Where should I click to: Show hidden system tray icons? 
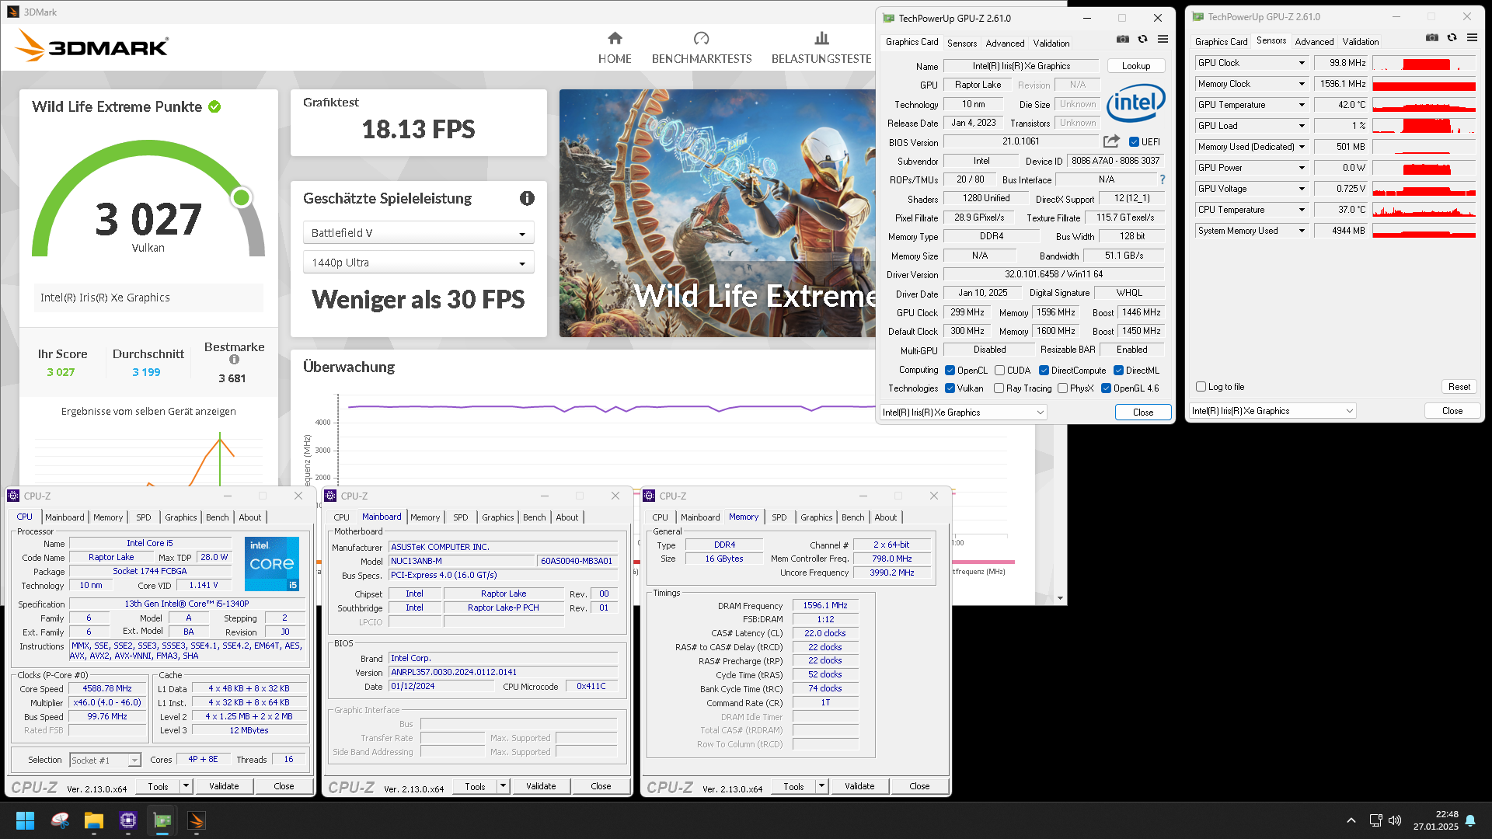[x=1351, y=820]
